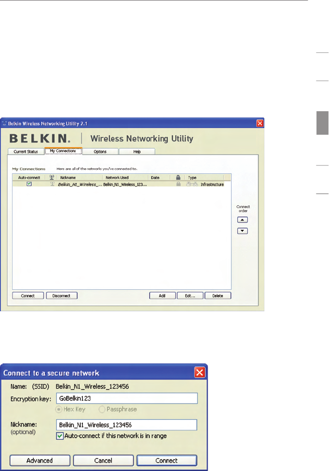Toggle Auto-connect if this network is in range
The width and height of the screenshot is (329, 471).
[x=60, y=436]
